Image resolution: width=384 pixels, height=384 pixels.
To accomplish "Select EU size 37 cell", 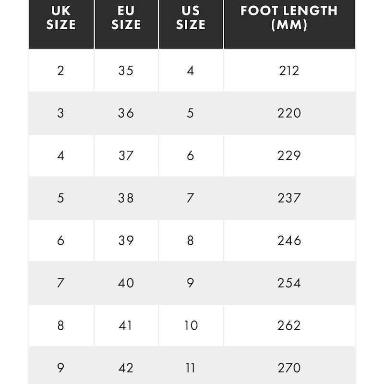I will [126, 156].
